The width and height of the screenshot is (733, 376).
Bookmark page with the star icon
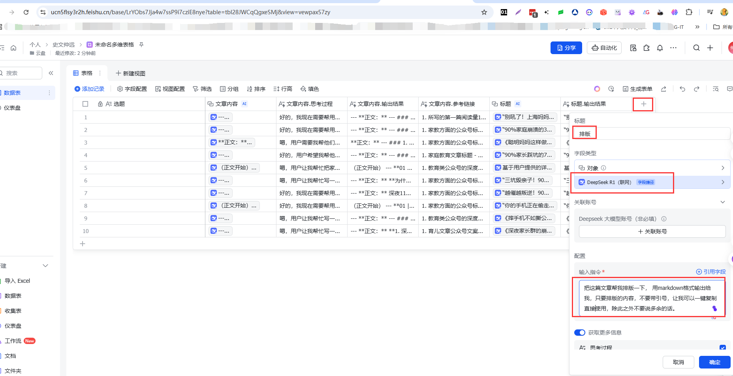[484, 12]
